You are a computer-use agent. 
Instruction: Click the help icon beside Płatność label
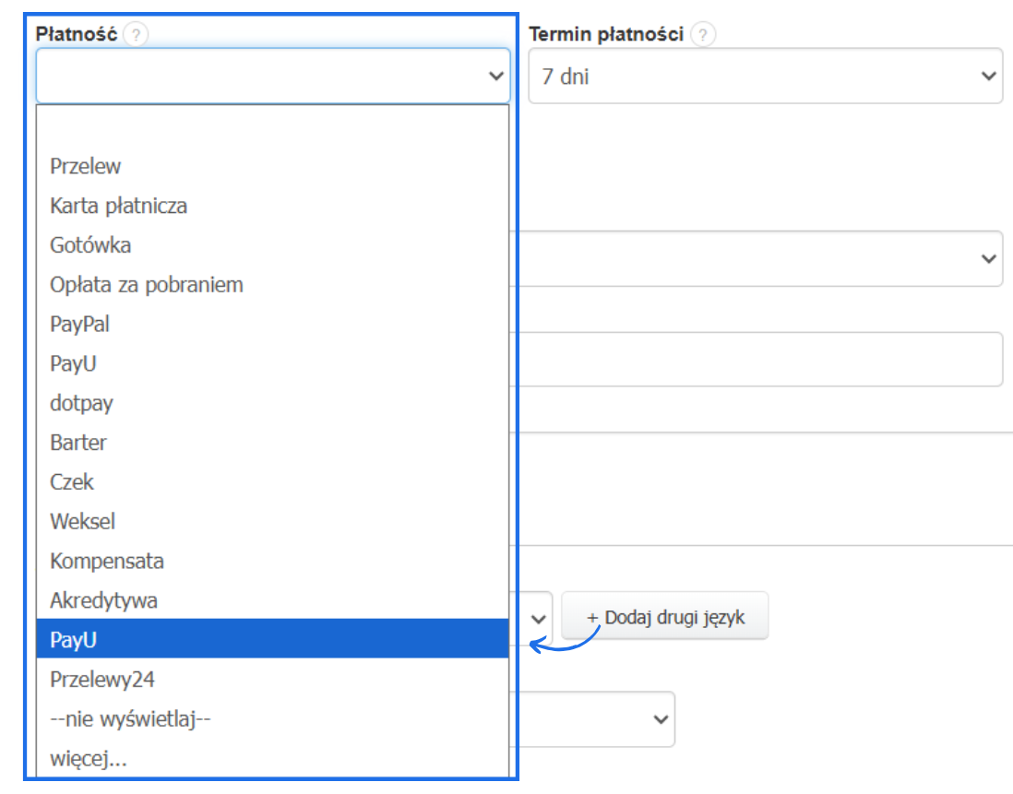(137, 35)
